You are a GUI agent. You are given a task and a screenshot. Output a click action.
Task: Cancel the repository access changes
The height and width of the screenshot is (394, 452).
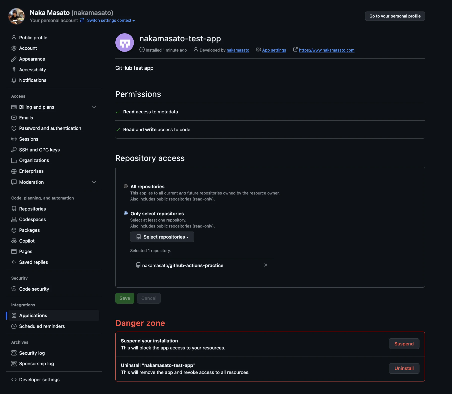149,298
